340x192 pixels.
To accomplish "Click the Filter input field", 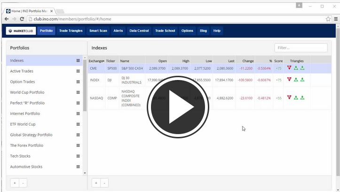I will [x=300, y=48].
